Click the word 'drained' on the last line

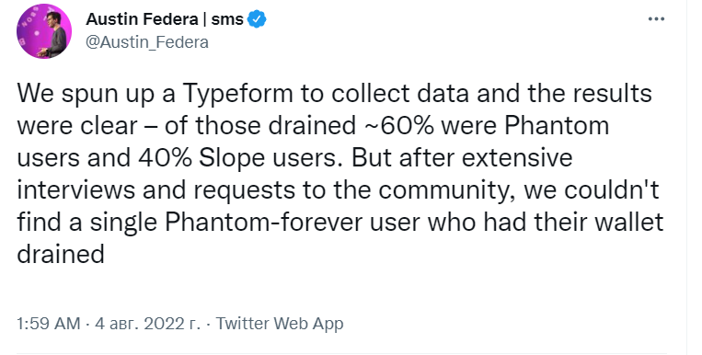[x=61, y=254]
